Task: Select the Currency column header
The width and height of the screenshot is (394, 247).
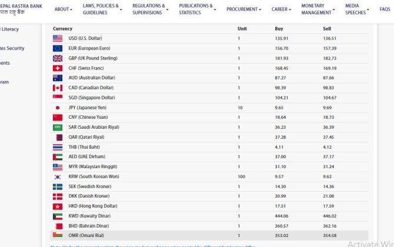Action: (x=63, y=29)
